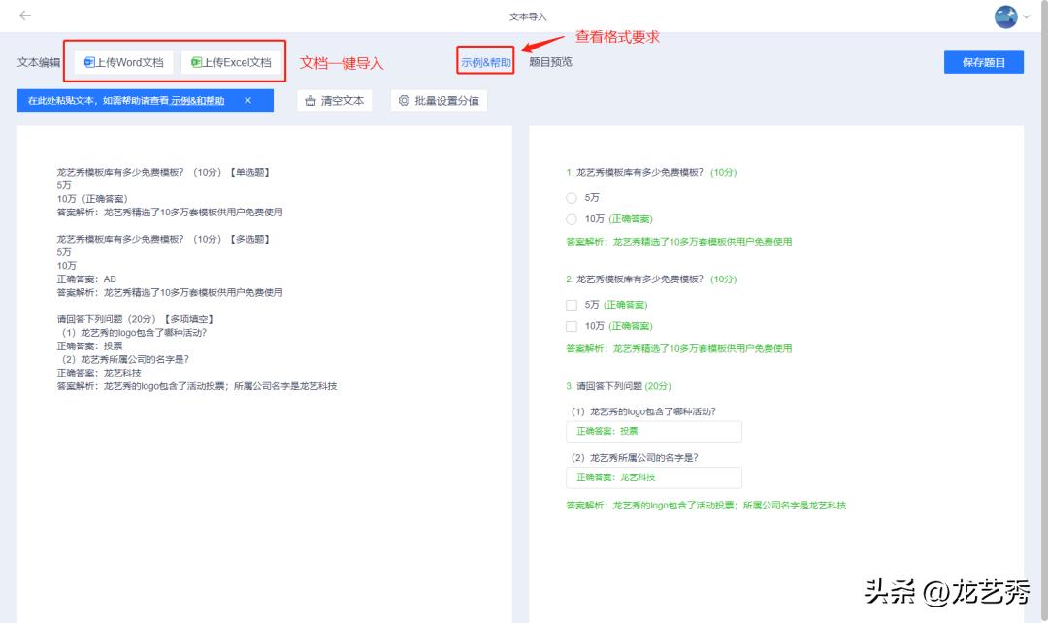The image size is (1048, 623).
Task: Check the 10万 checkbox in question 2
Action: (x=572, y=325)
